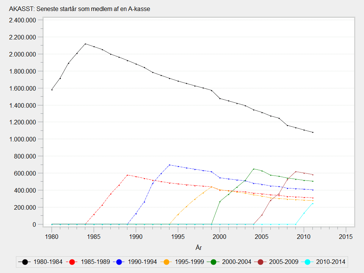
Task: Click the black 1980-1984 legend marker
Action: coord(25,262)
